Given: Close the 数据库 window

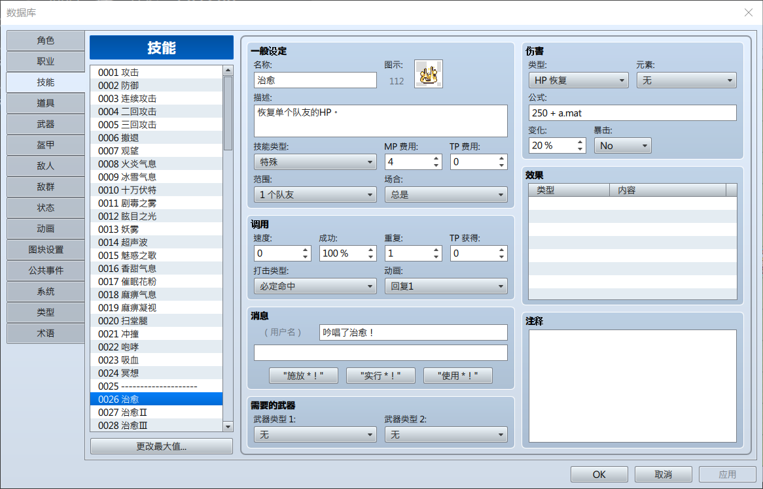Looking at the screenshot, I should coord(749,12).
